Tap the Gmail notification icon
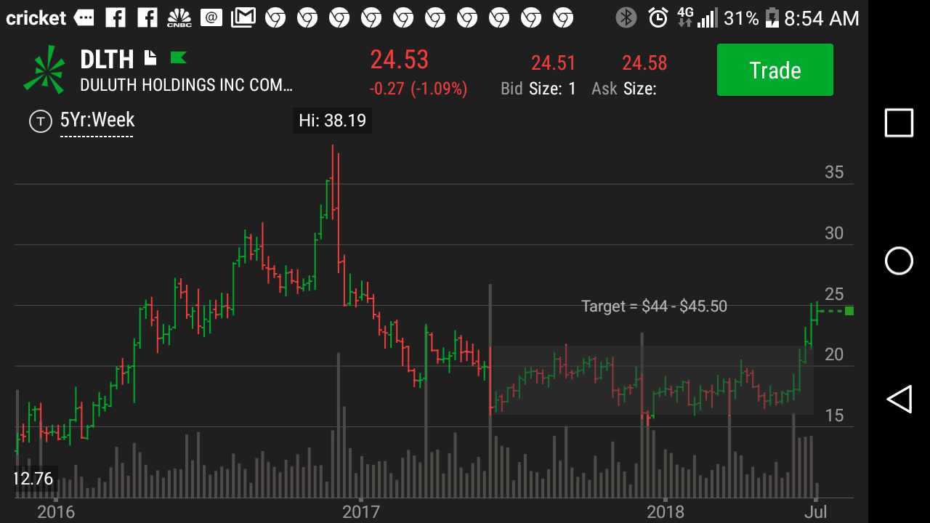Image resolution: width=930 pixels, height=523 pixels. [x=243, y=18]
